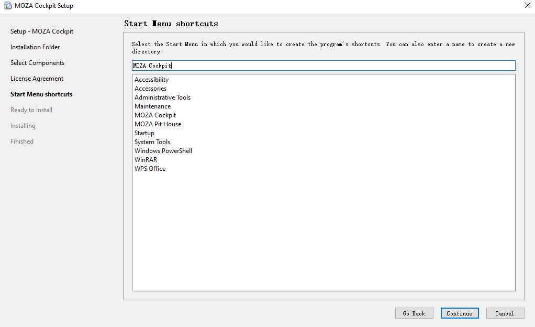Focus the Start Menu folder name field

[324, 66]
